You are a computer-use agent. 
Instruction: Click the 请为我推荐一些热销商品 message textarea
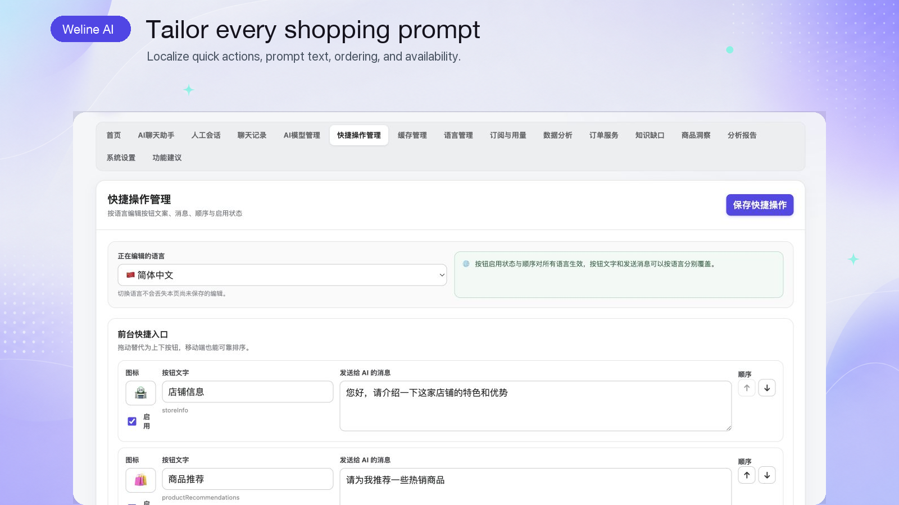pyautogui.click(x=535, y=486)
